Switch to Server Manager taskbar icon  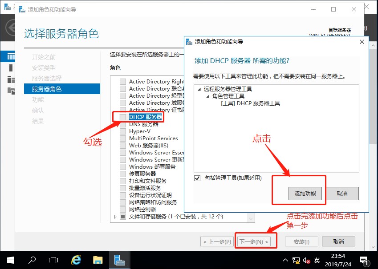point(120,260)
